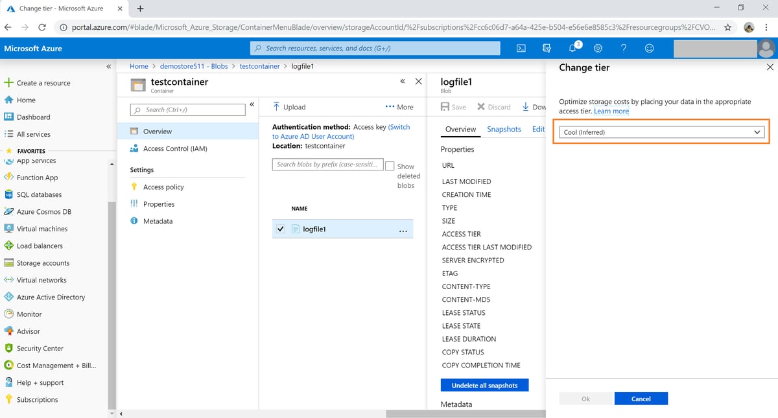Open the notifications bell icon

pos(573,48)
